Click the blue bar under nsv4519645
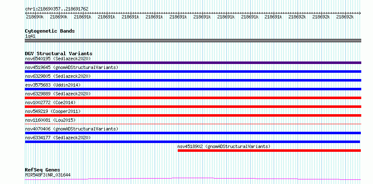The image size is (373, 184). (x=193, y=72)
